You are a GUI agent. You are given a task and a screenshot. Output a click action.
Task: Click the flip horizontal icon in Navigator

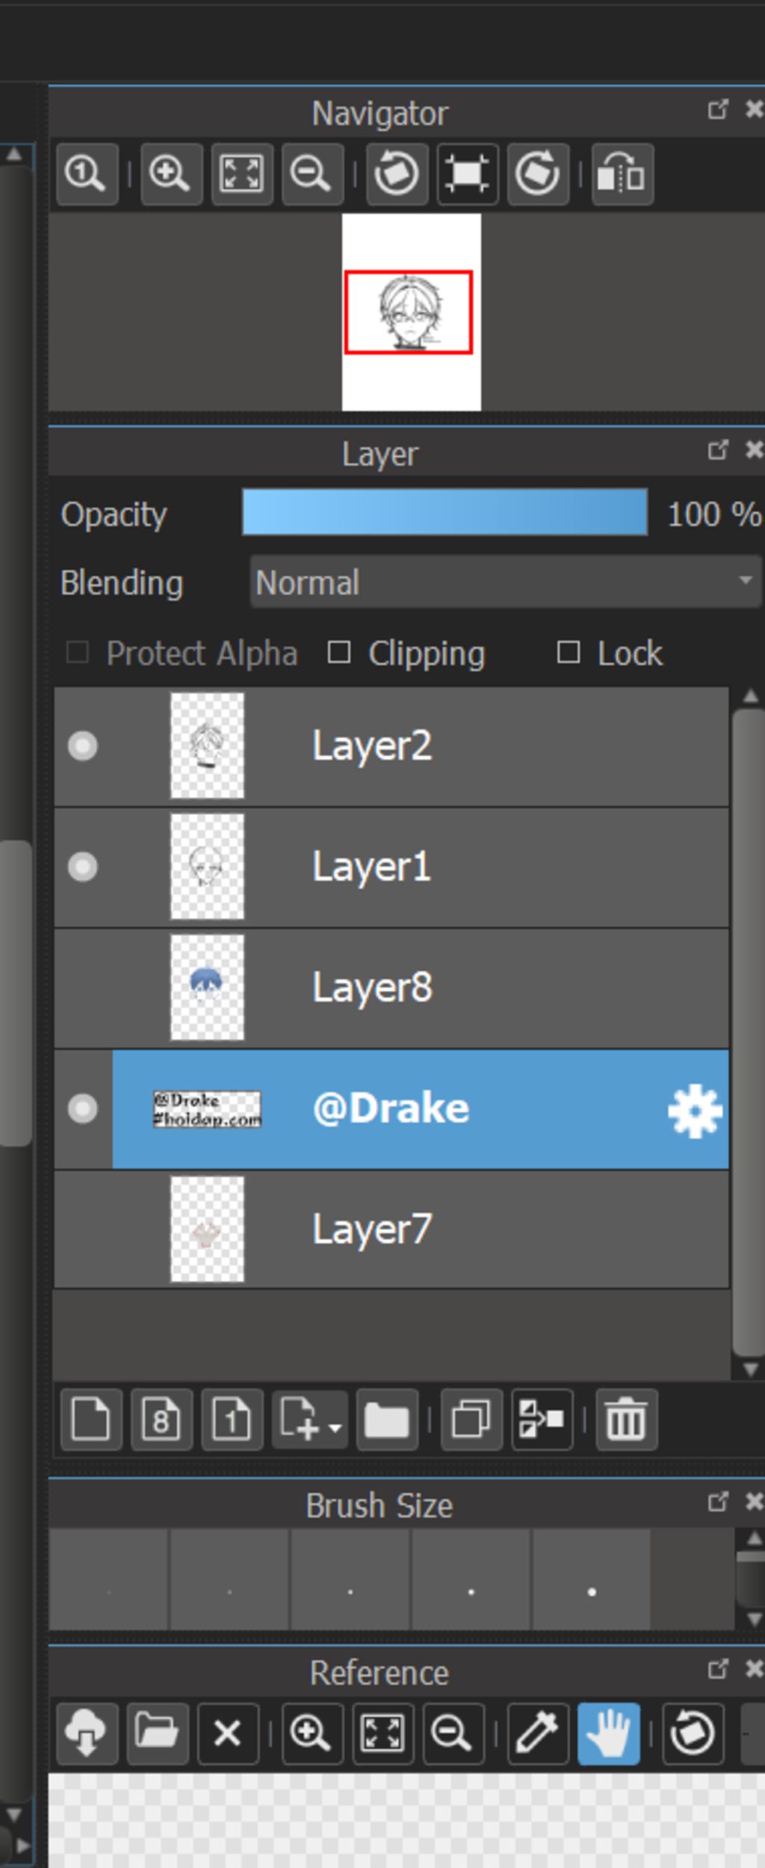(x=622, y=175)
